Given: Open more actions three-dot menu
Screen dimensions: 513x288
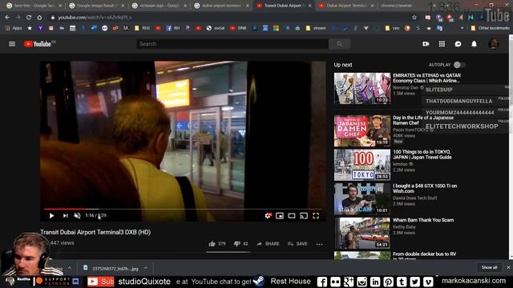Looking at the screenshot, I should pyautogui.click(x=320, y=244).
